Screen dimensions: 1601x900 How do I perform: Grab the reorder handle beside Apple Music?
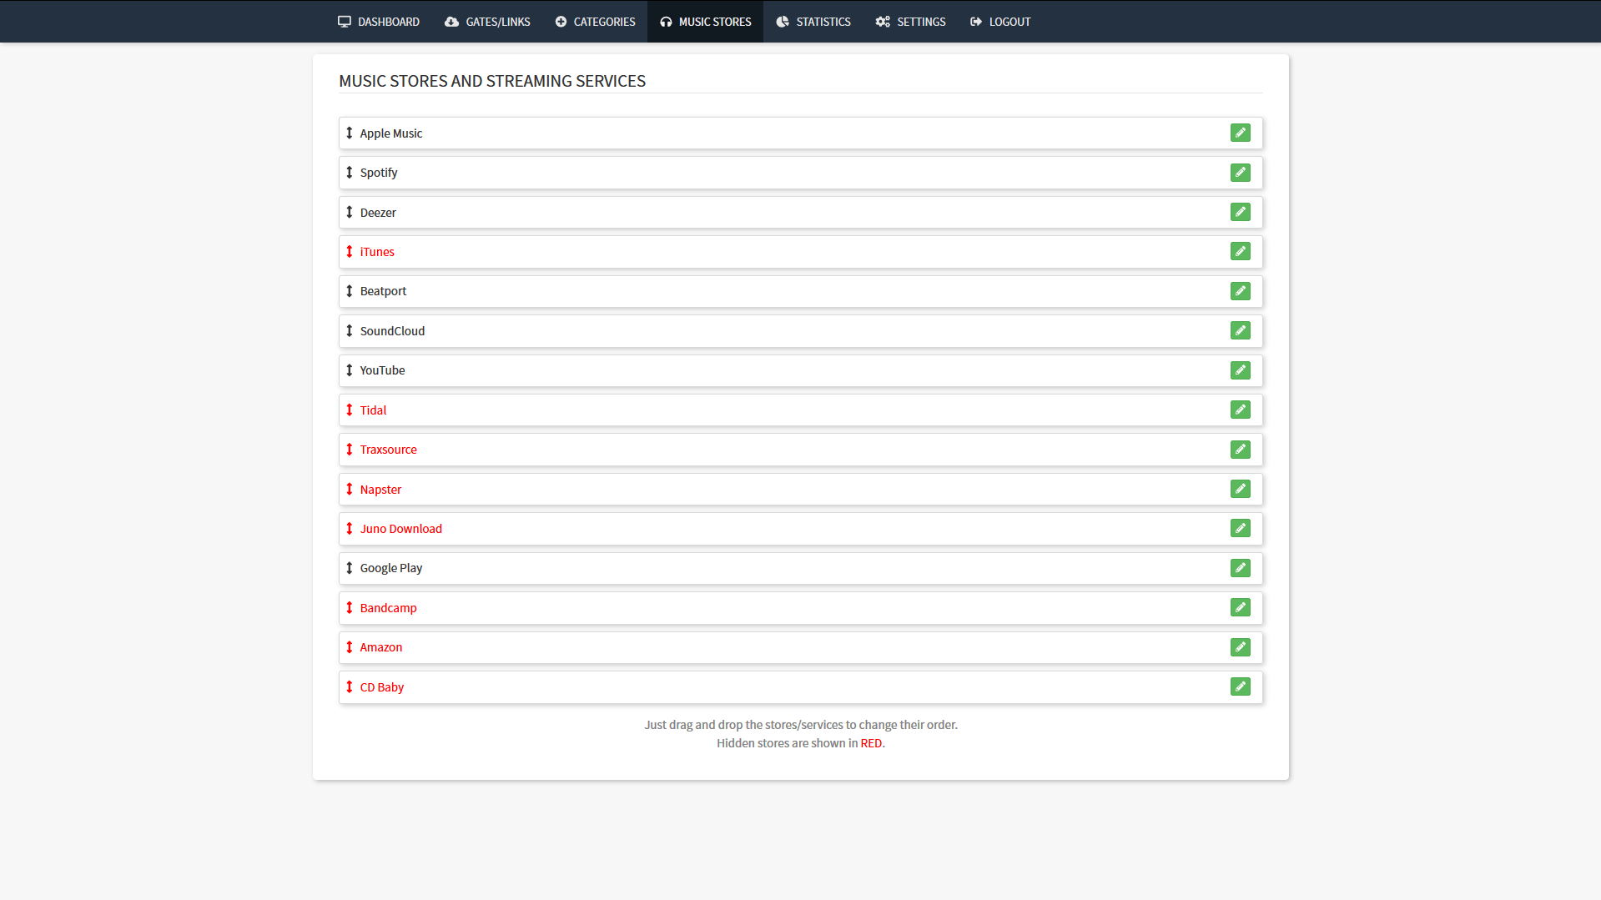(x=349, y=133)
